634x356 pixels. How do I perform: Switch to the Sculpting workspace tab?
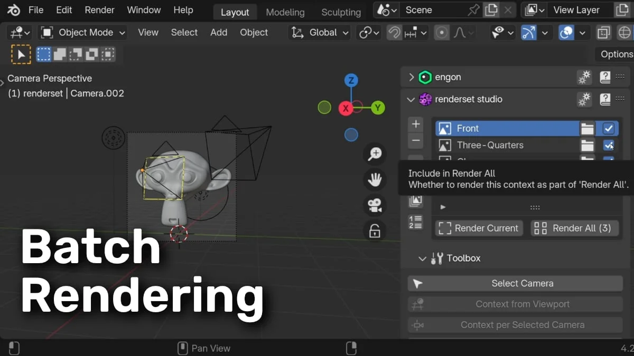pyautogui.click(x=340, y=12)
